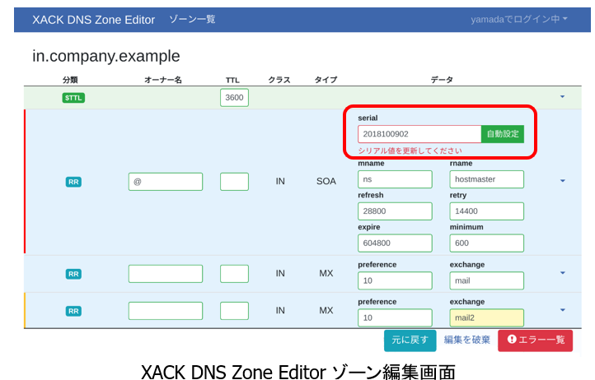The width and height of the screenshot is (595, 380).
Task: Click the refresh field 28800
Action: tap(395, 211)
